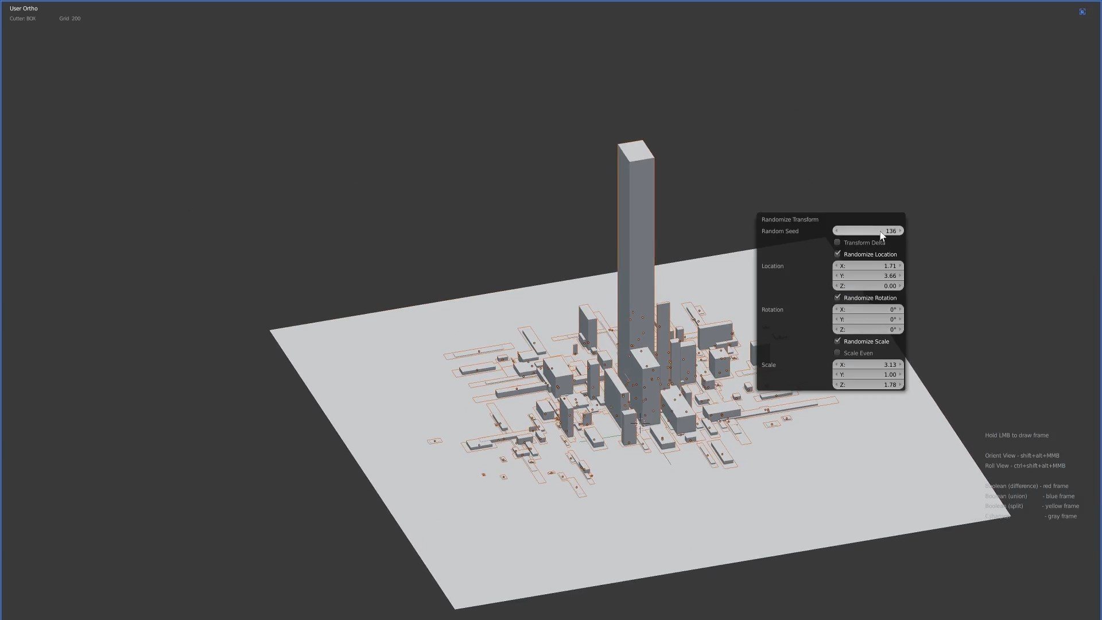Enable the Transform Delta checkbox
The height and width of the screenshot is (620, 1102).
[x=837, y=242]
